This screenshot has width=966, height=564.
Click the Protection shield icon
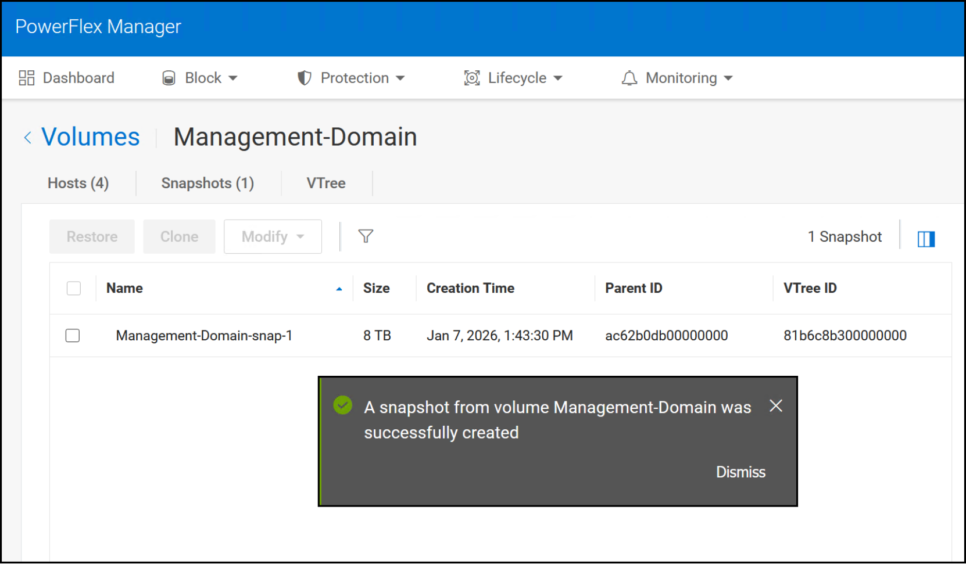pos(304,78)
